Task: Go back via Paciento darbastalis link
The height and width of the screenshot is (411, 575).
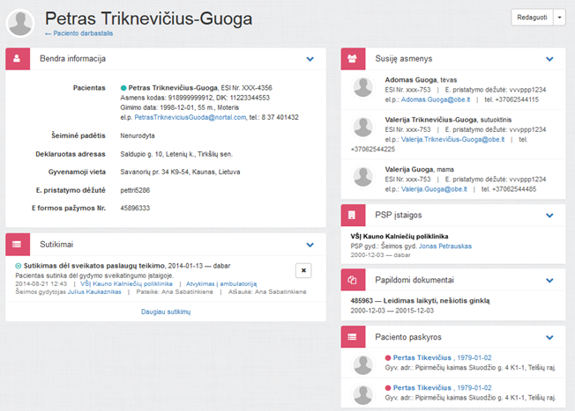Action: pyautogui.click(x=78, y=33)
